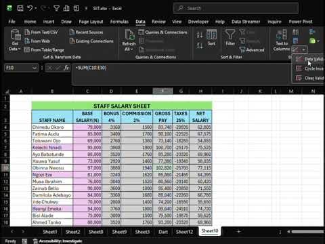This screenshot has width=325, height=244.
Task: Click the macro record icon in status bar
Action: click(x=24, y=241)
